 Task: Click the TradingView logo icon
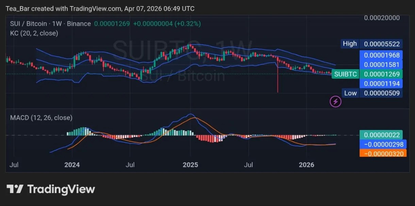15,189
